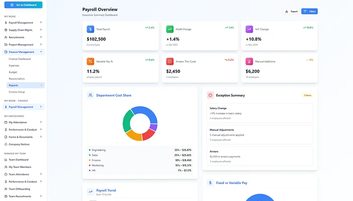Click the Manual Additions icon
Image resolution: width=353 pixels, height=201 pixels.
tap(249, 61)
